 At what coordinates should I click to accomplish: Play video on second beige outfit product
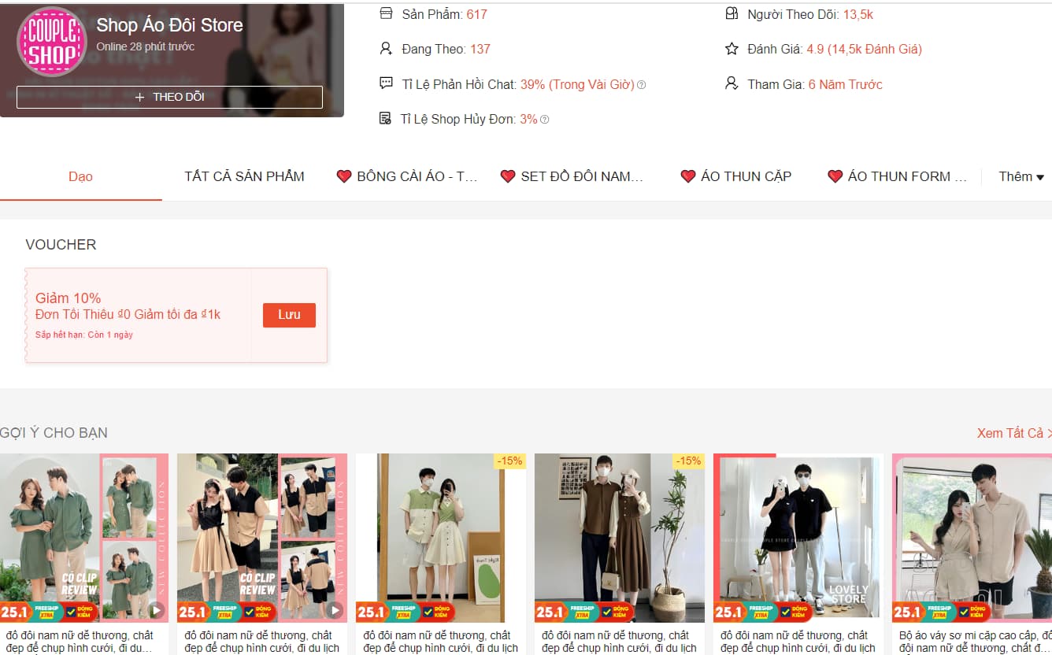[x=335, y=609]
